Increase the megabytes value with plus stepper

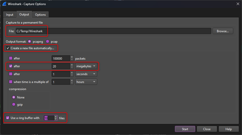pyautogui.click(x=72, y=65)
